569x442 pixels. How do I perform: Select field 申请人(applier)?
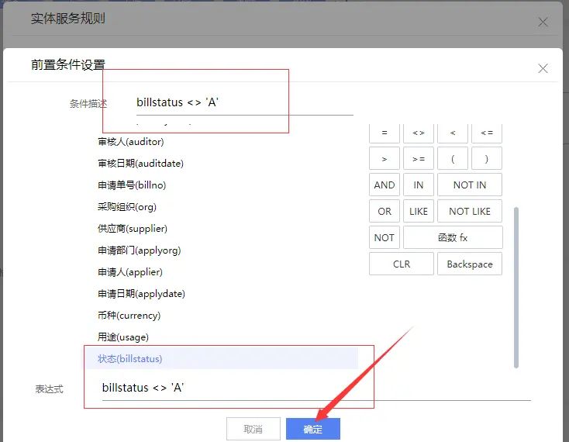tap(130, 272)
